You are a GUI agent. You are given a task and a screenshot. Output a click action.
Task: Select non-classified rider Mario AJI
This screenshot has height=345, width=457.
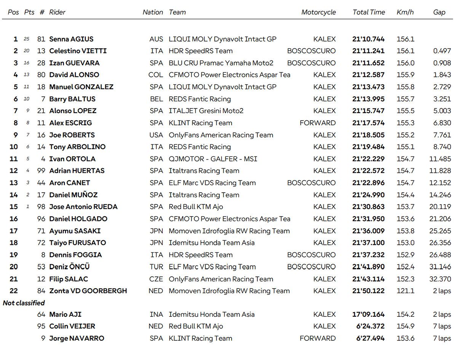[x=65, y=315]
